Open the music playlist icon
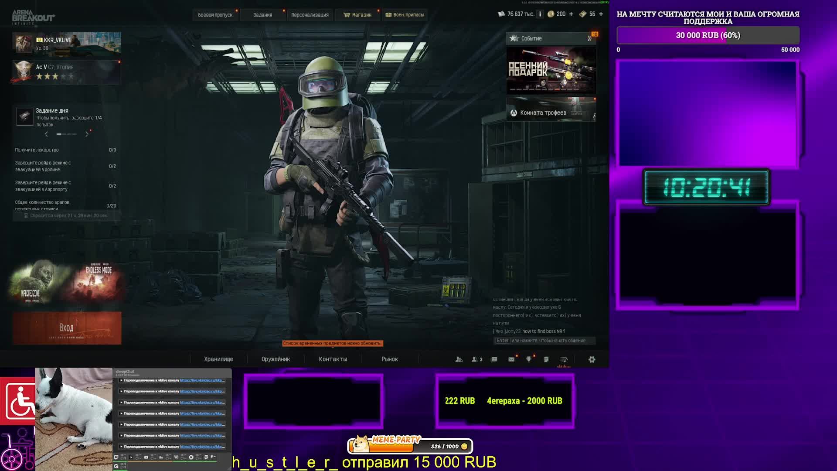Screen dimensions: 837x471 [x=564, y=359]
